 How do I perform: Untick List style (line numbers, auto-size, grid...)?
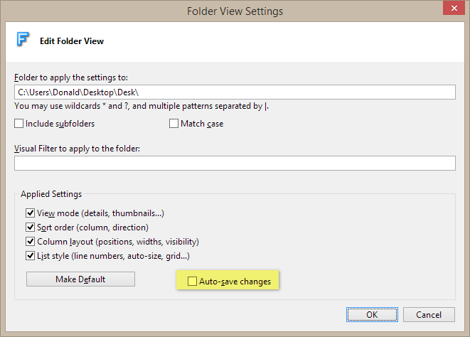pyautogui.click(x=31, y=256)
